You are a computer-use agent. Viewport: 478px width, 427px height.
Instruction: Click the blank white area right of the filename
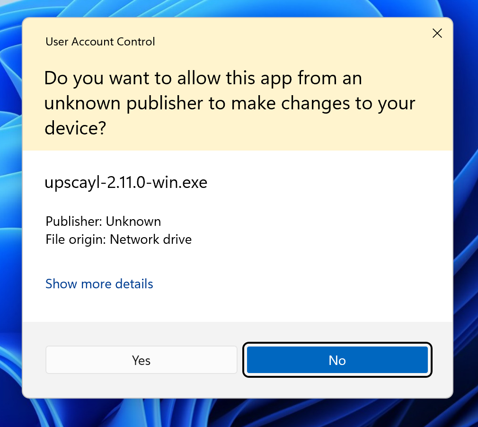click(x=331, y=183)
